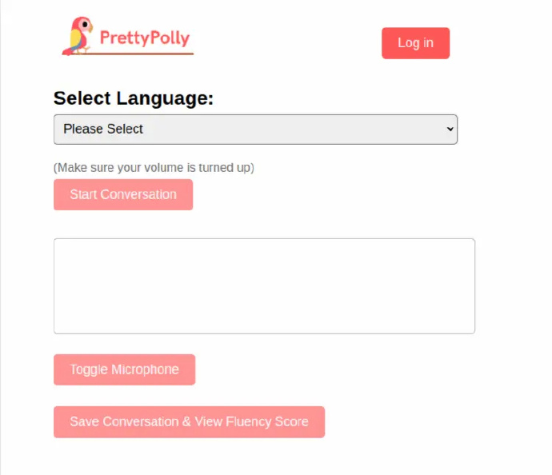552x475 pixels.
Task: Toggle Microphone on or off
Action: click(x=125, y=369)
